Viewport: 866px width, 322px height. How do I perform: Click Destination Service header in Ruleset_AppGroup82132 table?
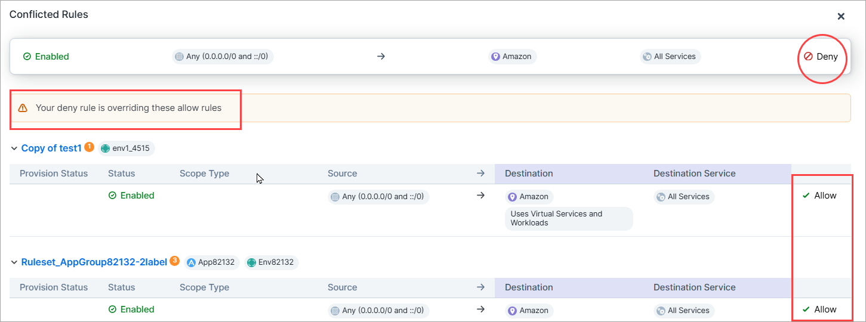(x=694, y=287)
